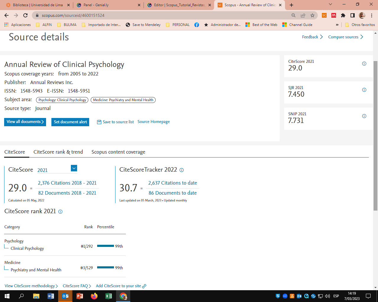This screenshot has height=302, width=378.
Task: Open the Source Homepage link
Action: pos(154,122)
